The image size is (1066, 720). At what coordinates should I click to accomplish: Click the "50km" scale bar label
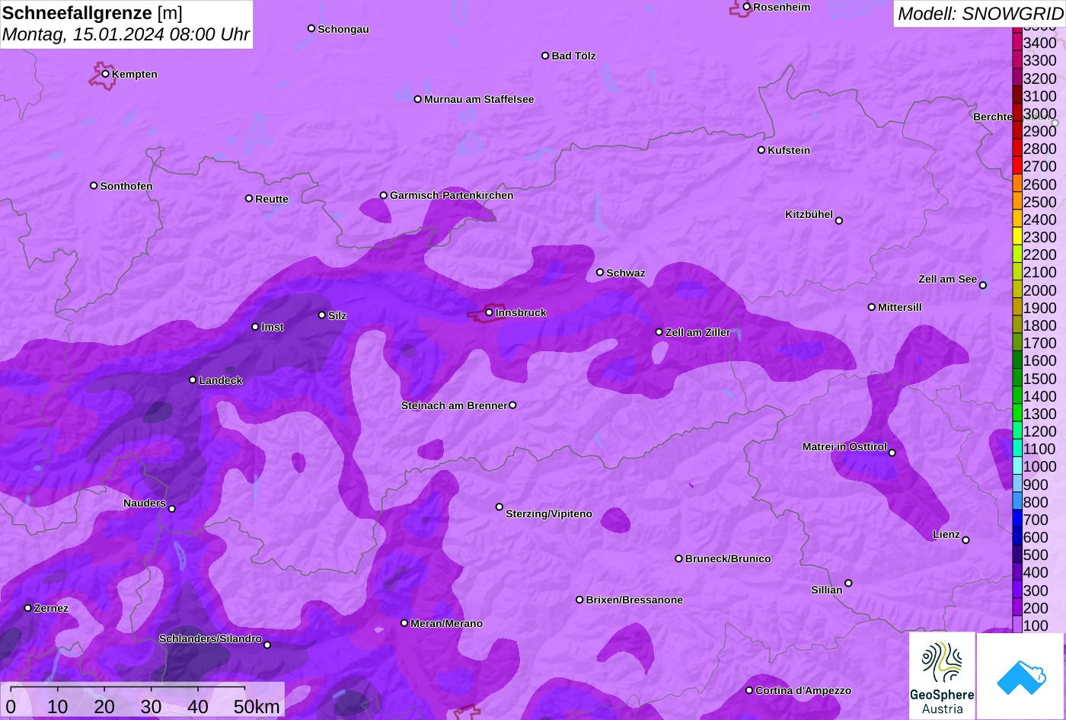point(257,706)
